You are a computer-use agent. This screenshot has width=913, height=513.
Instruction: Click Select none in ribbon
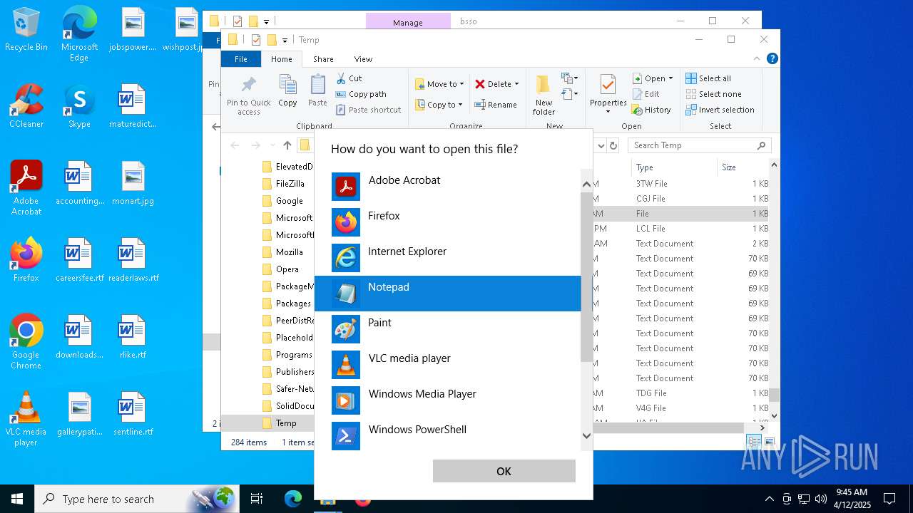pyautogui.click(x=713, y=94)
